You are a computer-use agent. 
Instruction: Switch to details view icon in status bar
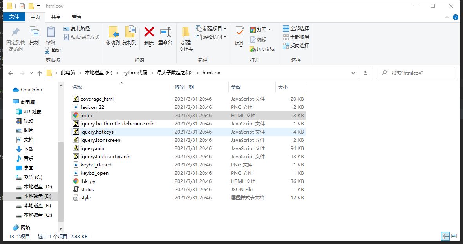(445, 236)
